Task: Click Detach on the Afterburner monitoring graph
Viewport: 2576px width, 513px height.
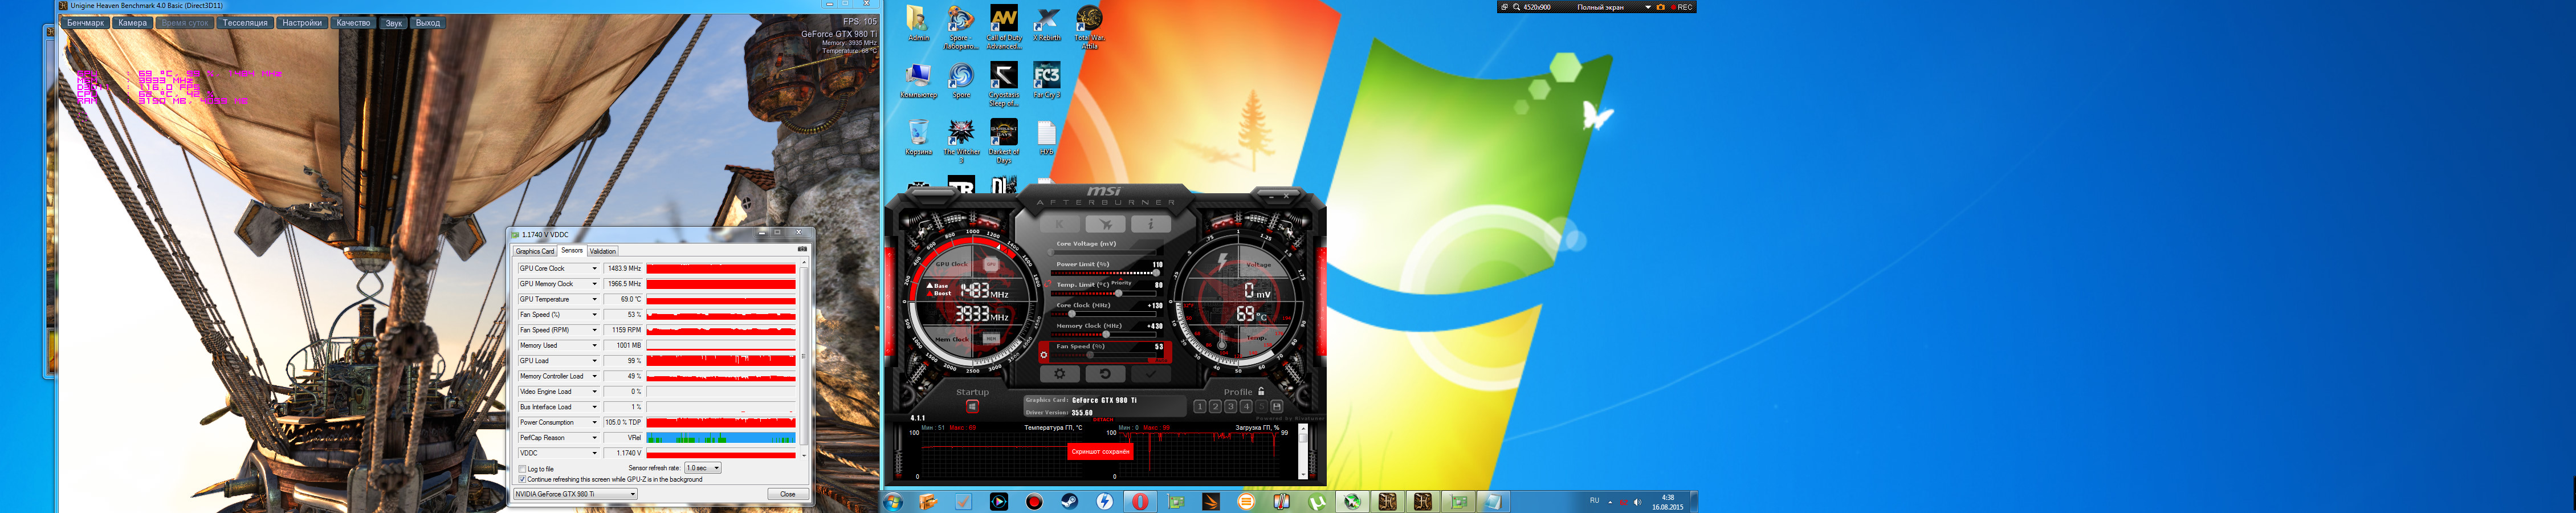Action: 1103,420
